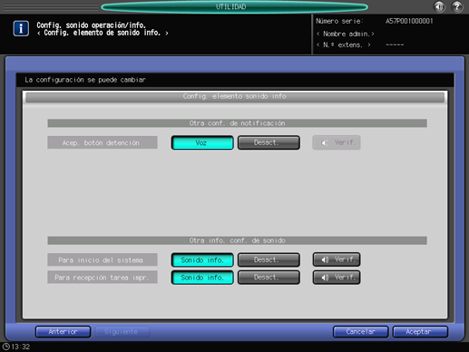
Task: Click the Nombre admin. field label
Action: (346, 34)
